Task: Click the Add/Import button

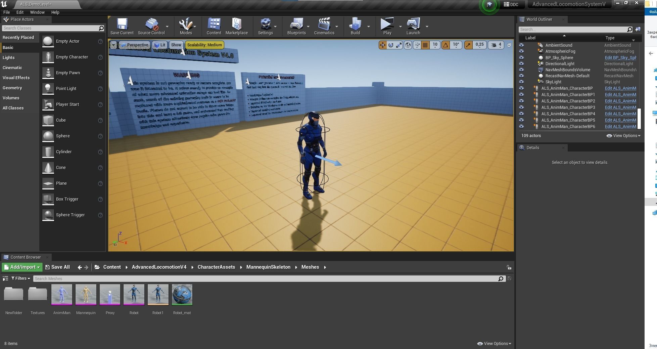Action: point(22,267)
